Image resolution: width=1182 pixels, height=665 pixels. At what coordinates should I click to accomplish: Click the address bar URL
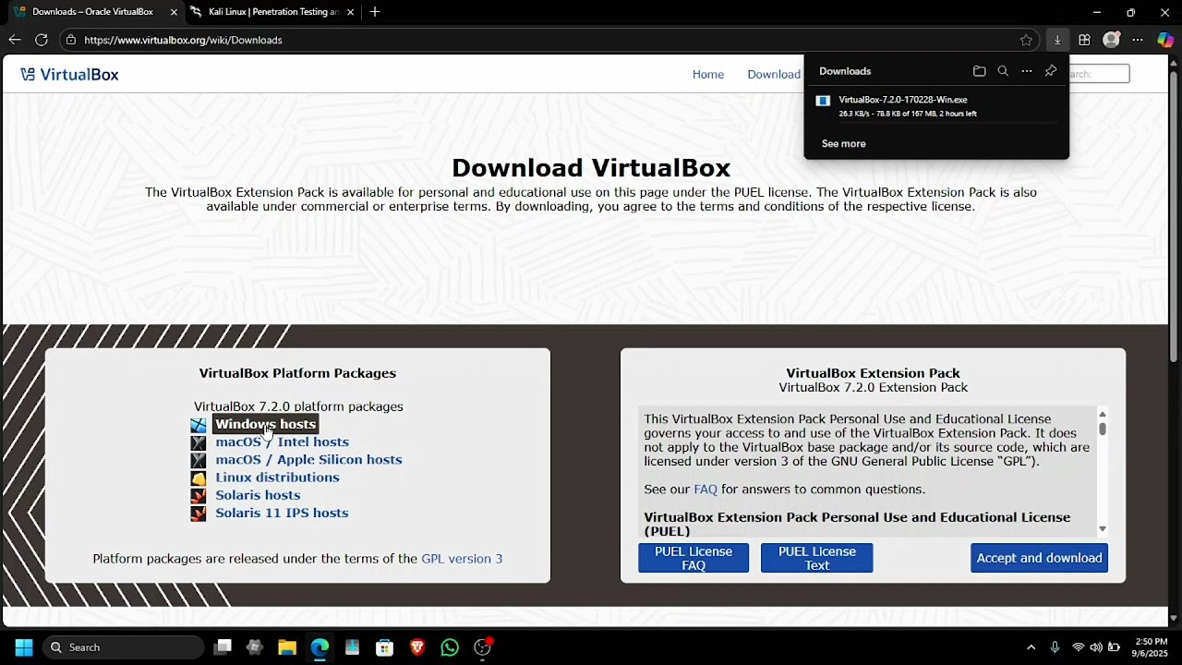(183, 40)
